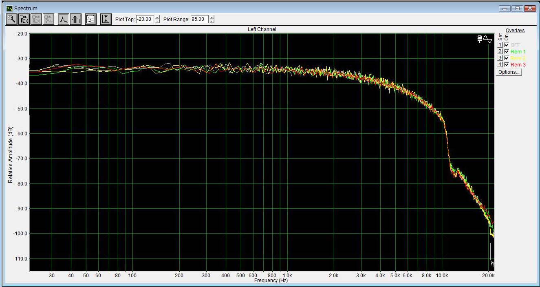Set overlay slot 2

[500, 52]
